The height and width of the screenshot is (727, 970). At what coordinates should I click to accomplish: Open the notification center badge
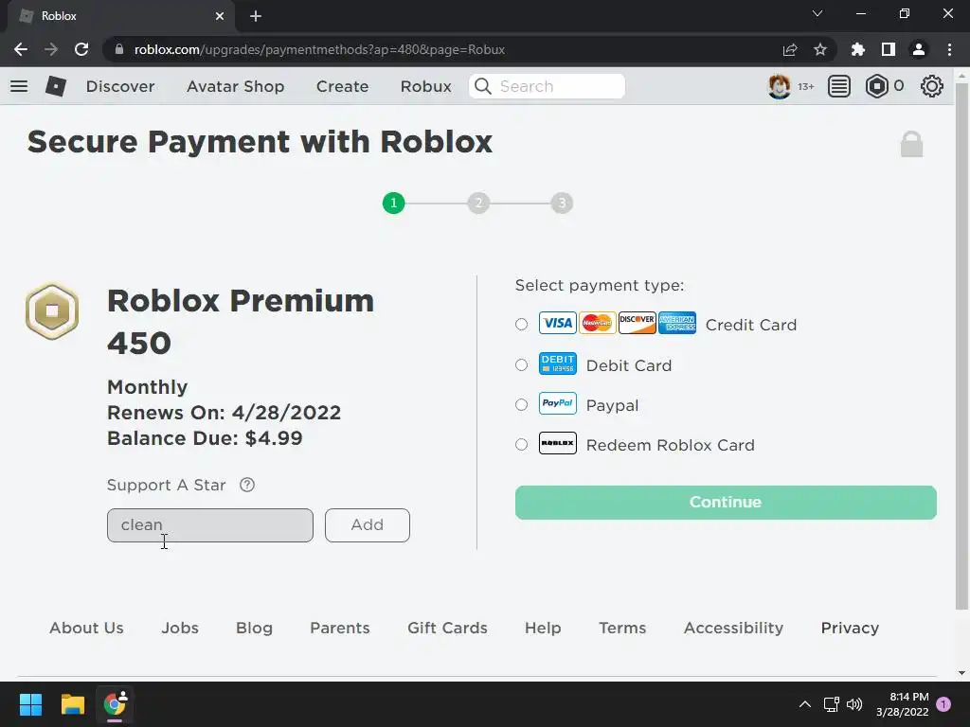pyautogui.click(x=943, y=704)
